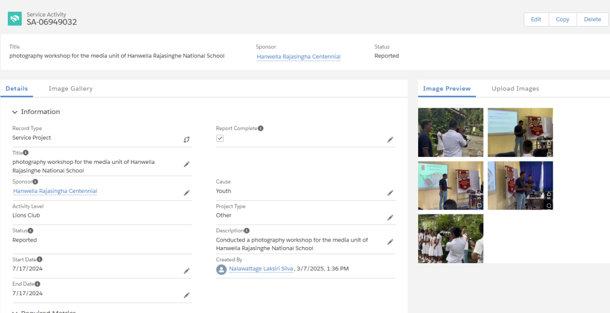The width and height of the screenshot is (610, 313).
Task: Click the Delete button
Action: tap(593, 20)
